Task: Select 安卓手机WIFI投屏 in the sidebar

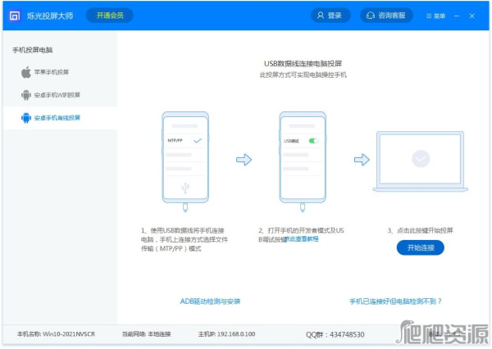Action: pyautogui.click(x=60, y=95)
